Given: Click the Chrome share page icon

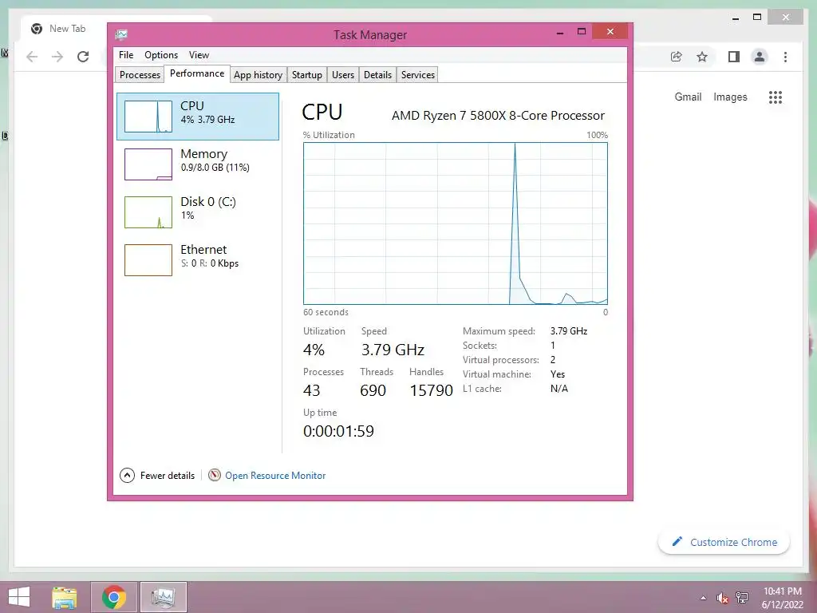Looking at the screenshot, I should tap(677, 57).
